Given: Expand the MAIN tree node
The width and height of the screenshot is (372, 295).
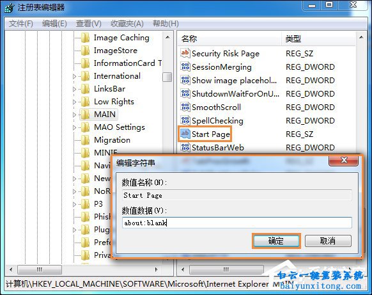Looking at the screenshot, I should pyautogui.click(x=75, y=115).
